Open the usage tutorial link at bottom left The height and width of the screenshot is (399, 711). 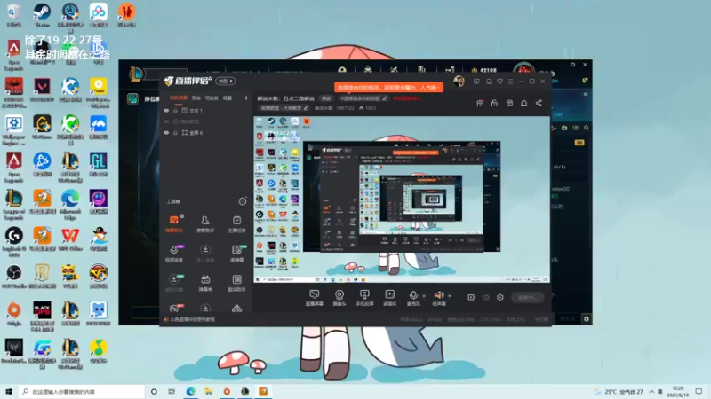click(x=189, y=319)
